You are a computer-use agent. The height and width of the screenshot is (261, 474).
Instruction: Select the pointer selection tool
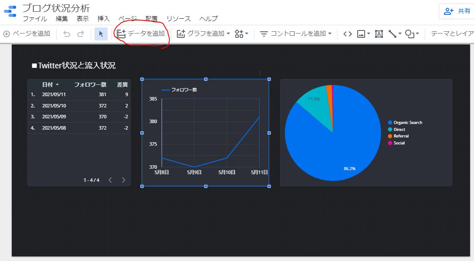point(101,34)
